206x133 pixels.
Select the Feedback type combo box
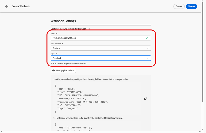101,58
